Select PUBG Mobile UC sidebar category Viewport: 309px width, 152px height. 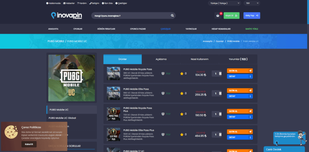pos(72,110)
